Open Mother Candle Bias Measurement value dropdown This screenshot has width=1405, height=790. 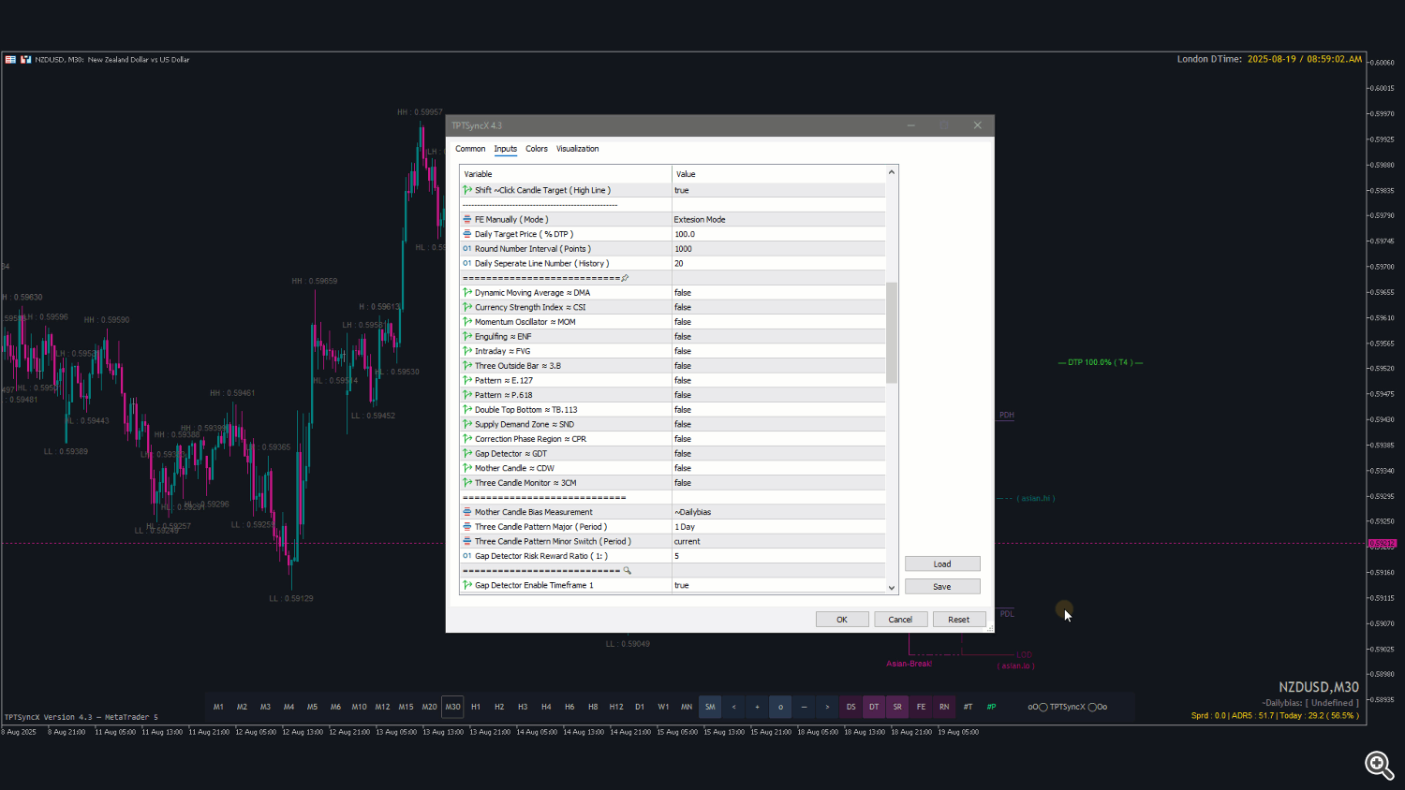click(x=777, y=513)
